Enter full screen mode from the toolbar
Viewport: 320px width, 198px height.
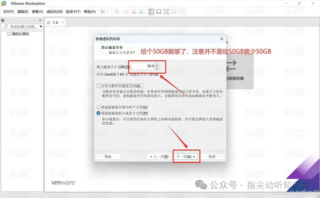click(166, 12)
